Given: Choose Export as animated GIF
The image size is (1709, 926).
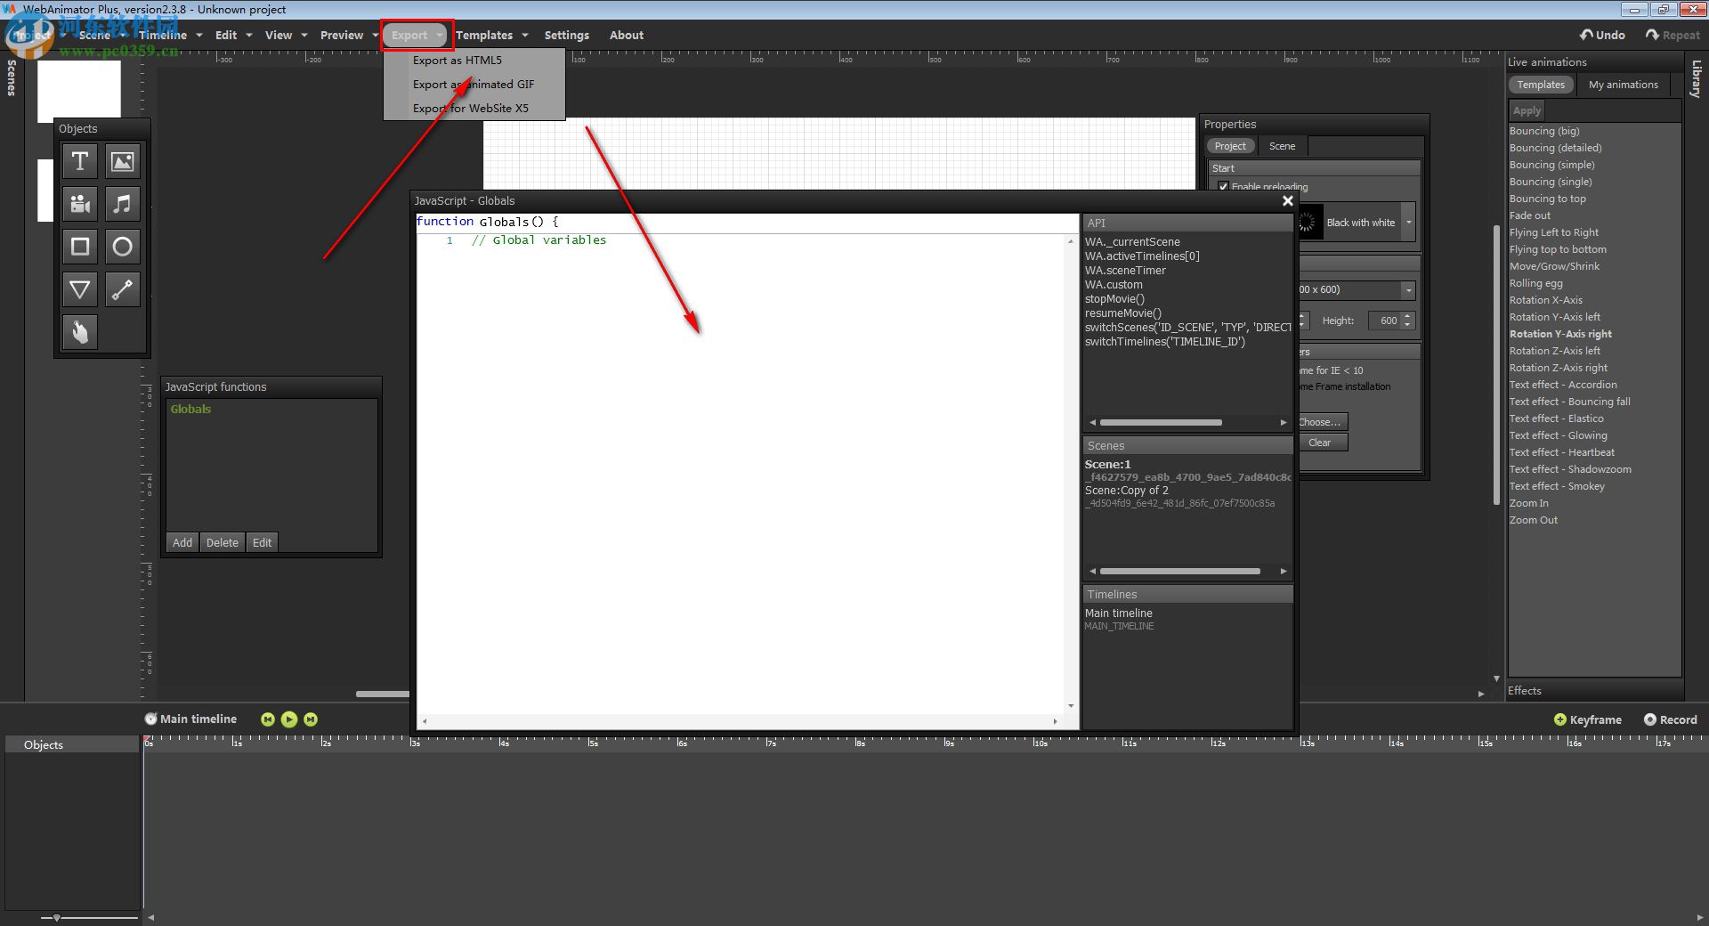Looking at the screenshot, I should (x=474, y=84).
